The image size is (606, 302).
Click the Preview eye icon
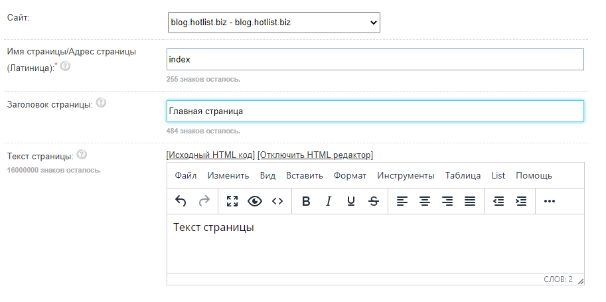255,201
